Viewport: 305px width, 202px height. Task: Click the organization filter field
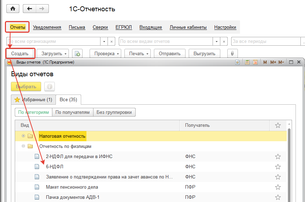pos(53,41)
